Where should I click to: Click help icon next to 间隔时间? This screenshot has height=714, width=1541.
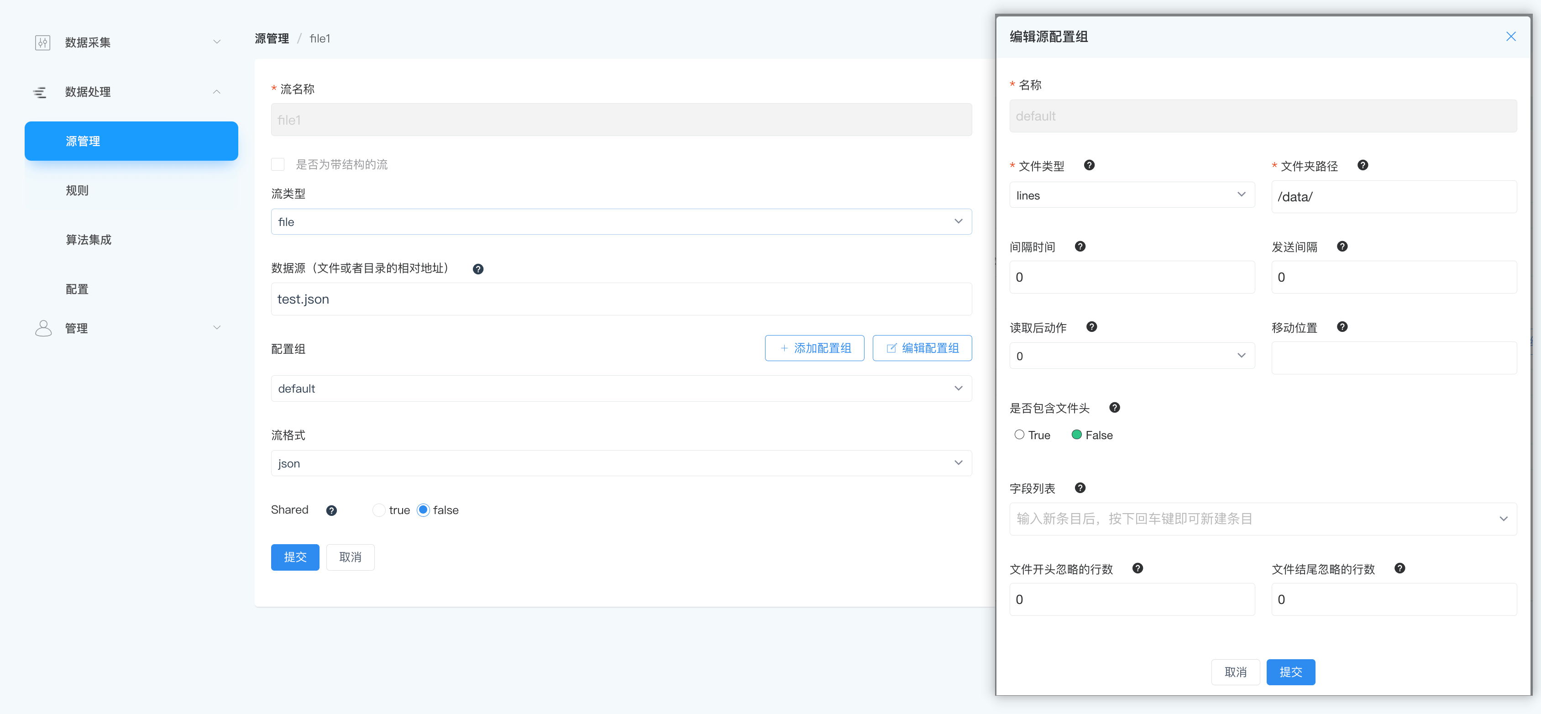1080,247
